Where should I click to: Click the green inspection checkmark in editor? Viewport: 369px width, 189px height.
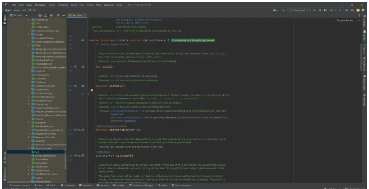359,21
